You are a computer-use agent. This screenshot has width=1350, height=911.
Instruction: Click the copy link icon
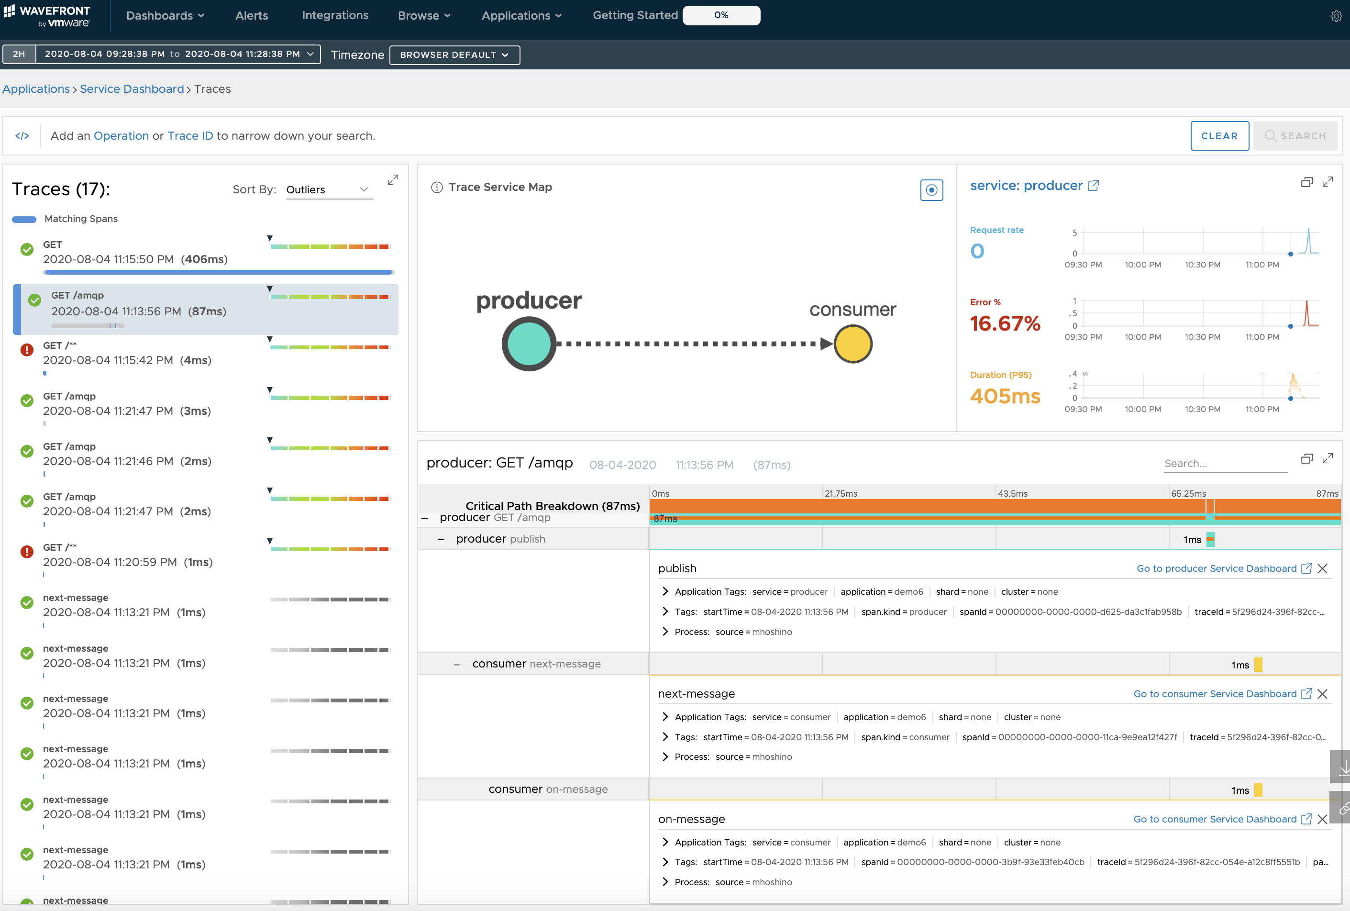point(1341,808)
